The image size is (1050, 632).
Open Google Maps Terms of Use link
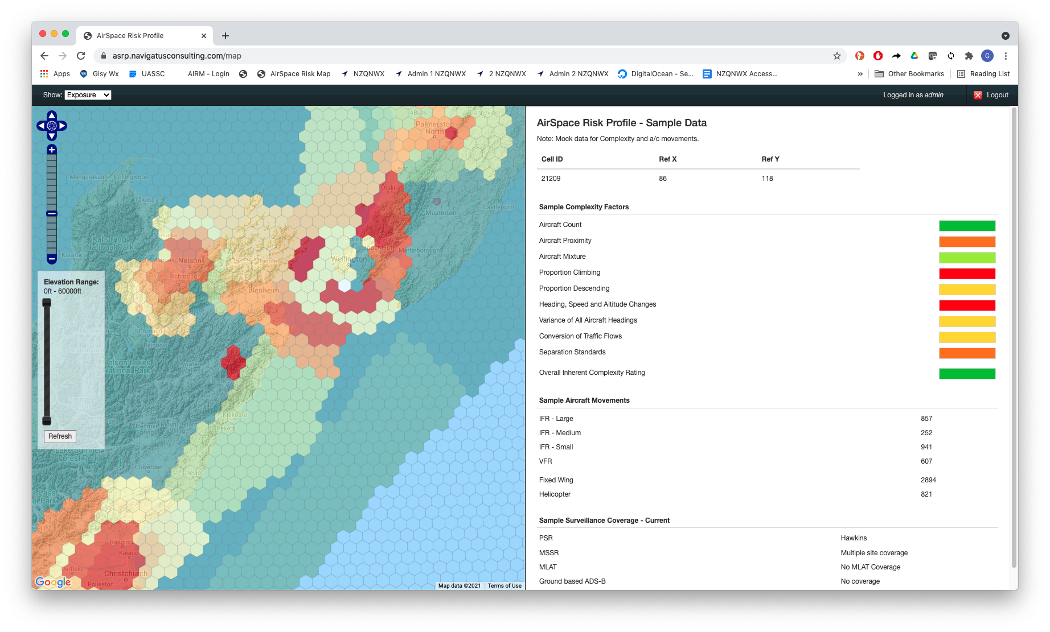(505, 585)
